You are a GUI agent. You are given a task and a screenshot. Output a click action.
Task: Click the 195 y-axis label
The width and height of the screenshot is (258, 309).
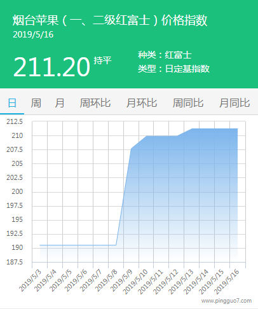[17, 219]
